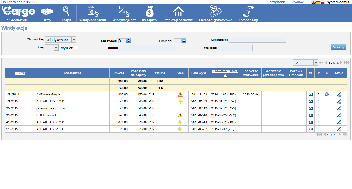Click envelope icon for BTU Transport row
The width and height of the screenshot is (352, 189).
point(310,115)
